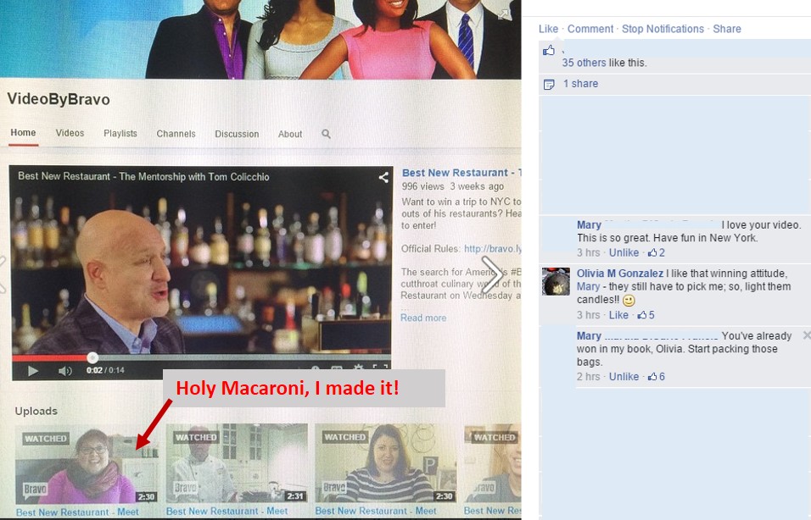Expand description with Read more
Viewport: 811px width, 520px height.
(x=423, y=318)
